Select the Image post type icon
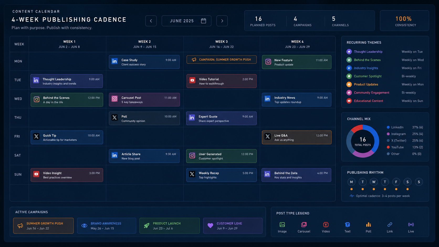Viewport: 439px width, 247px height. pyautogui.click(x=282, y=225)
